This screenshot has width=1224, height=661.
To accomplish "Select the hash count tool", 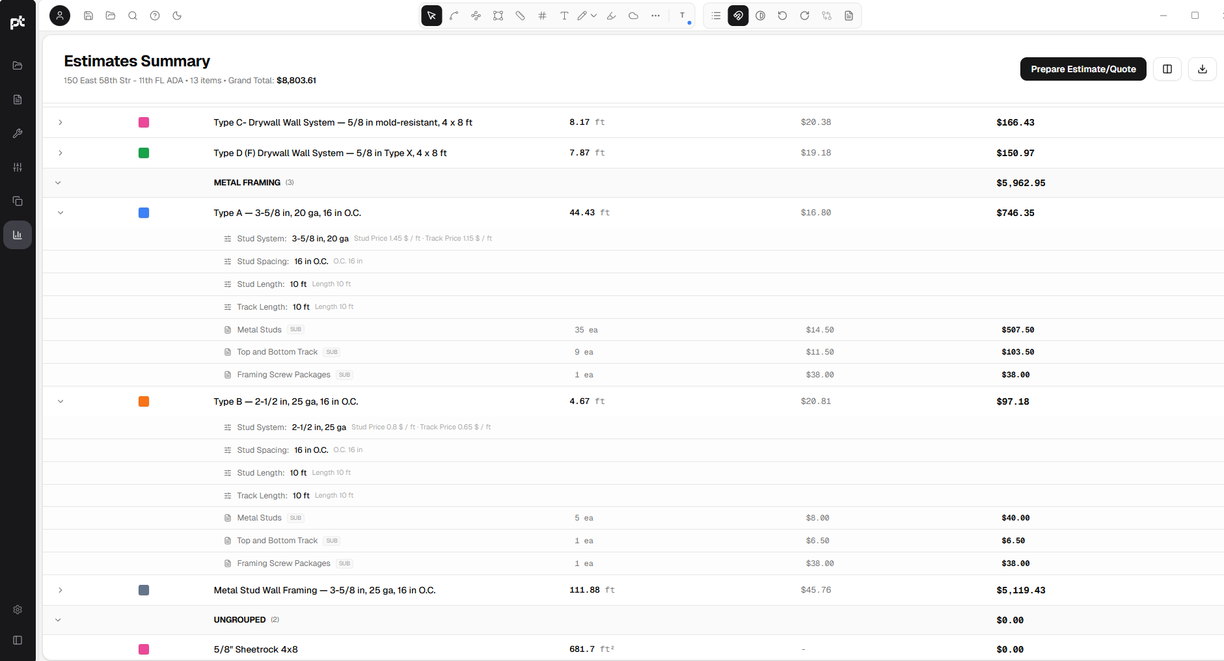I will (543, 16).
